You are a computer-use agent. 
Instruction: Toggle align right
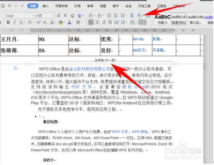pos(104,22)
